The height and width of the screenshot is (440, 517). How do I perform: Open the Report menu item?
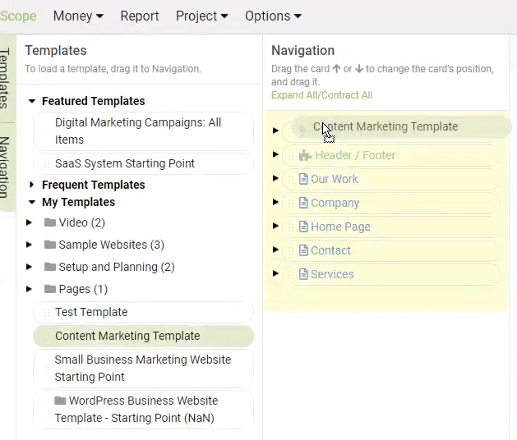[x=140, y=16]
